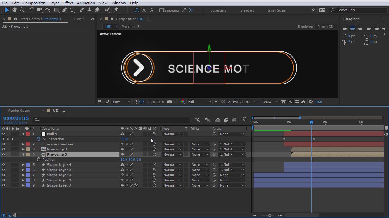
Task: Toggle motion blur for all layers
Action: [234, 120]
